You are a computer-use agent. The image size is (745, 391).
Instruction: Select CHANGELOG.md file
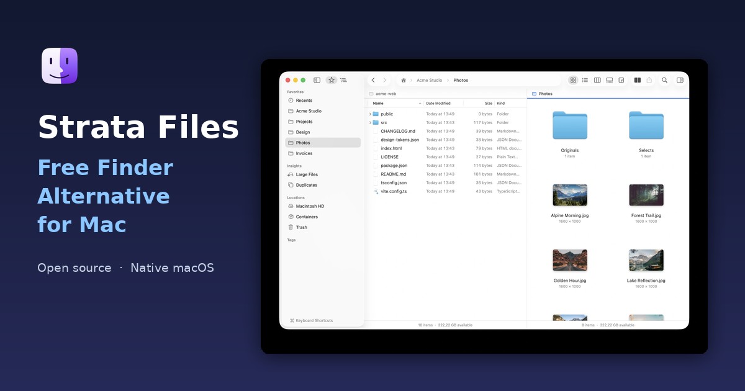[446, 132]
